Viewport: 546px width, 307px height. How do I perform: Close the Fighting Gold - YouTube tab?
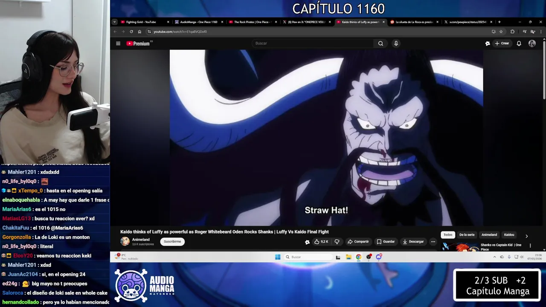tap(168, 22)
